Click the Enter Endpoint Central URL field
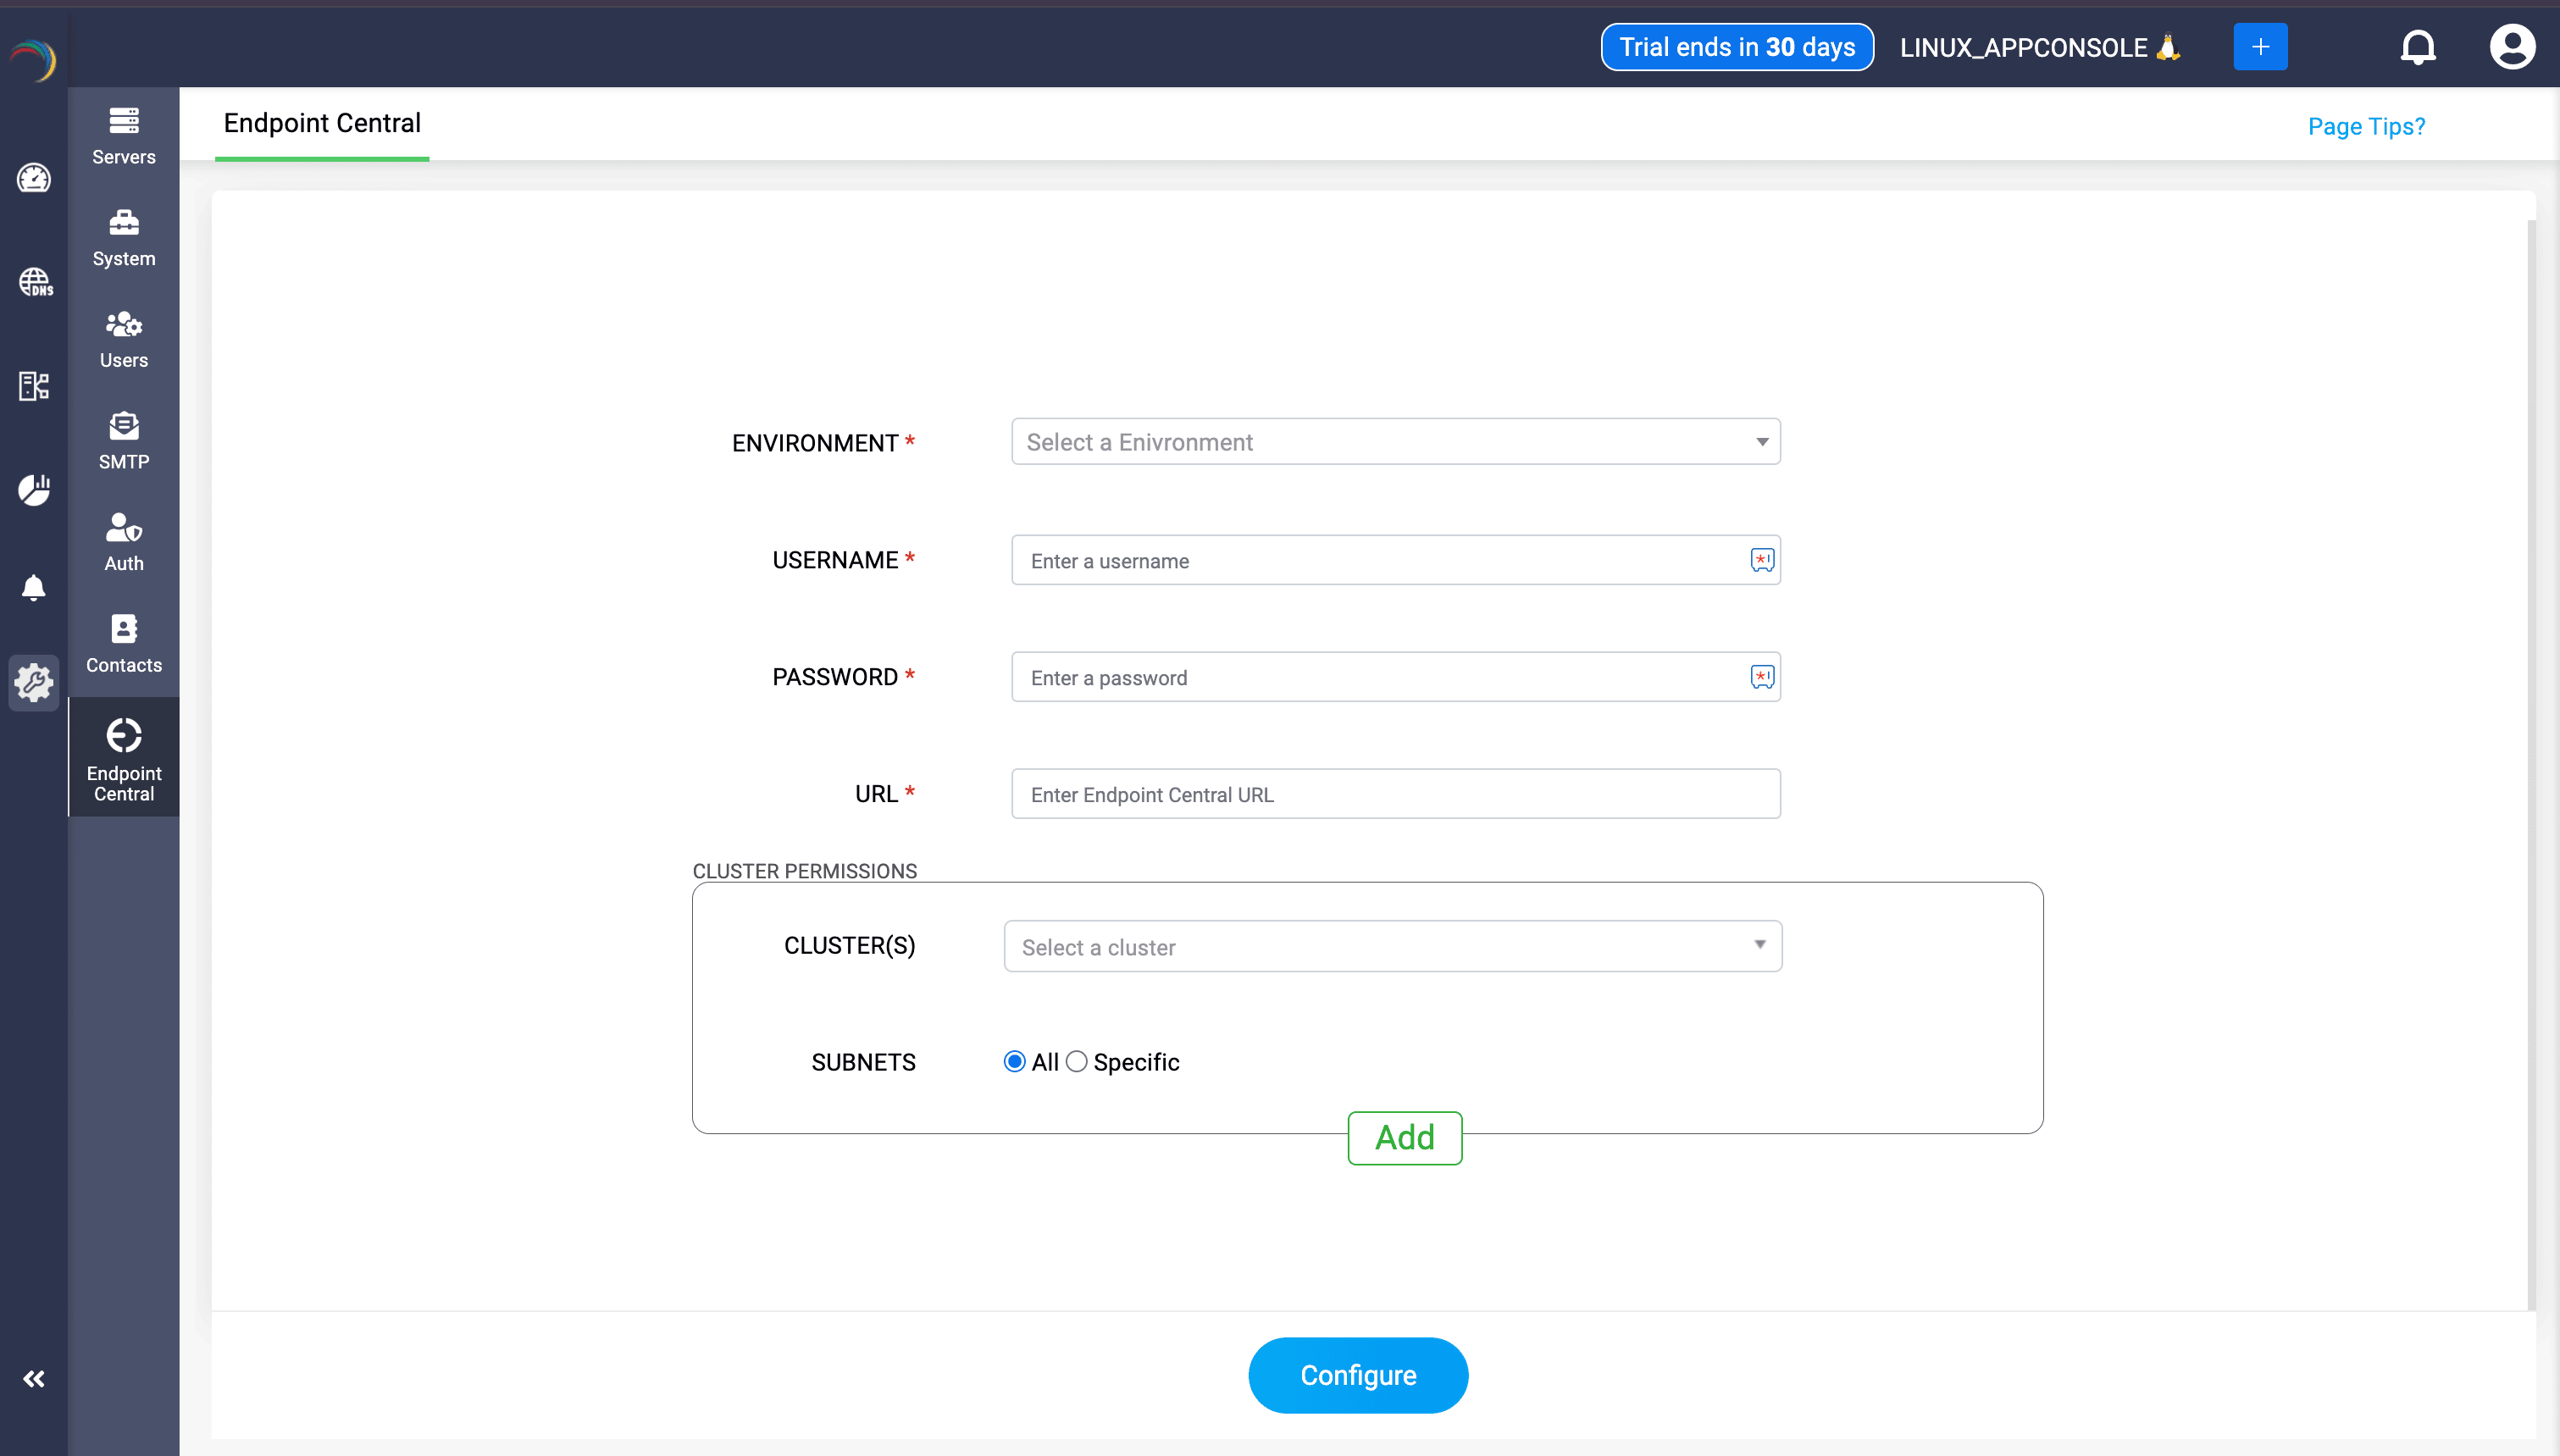Image resolution: width=2560 pixels, height=1456 pixels. (1395, 794)
